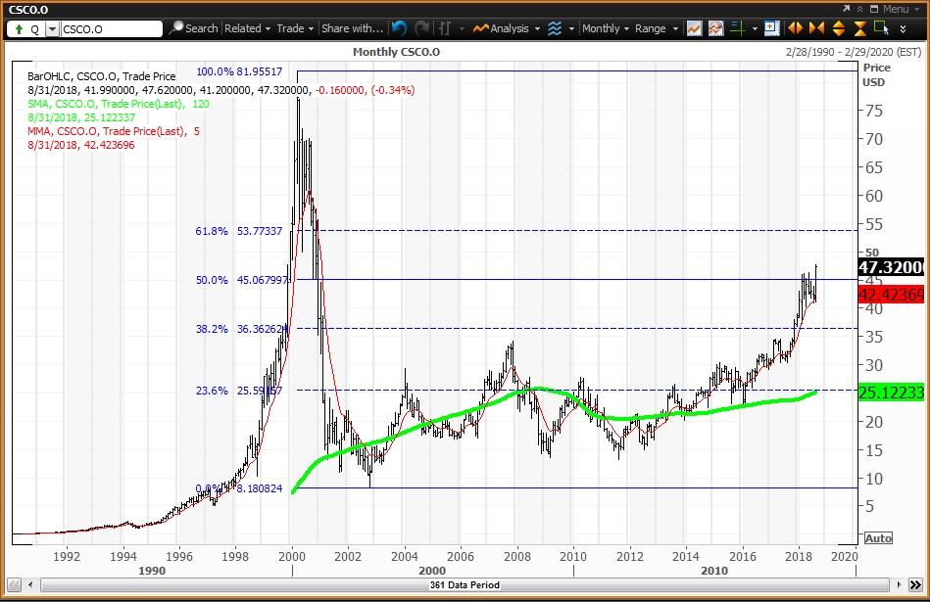This screenshot has width=930, height=602.
Task: Open the Trade menu
Action: [293, 28]
